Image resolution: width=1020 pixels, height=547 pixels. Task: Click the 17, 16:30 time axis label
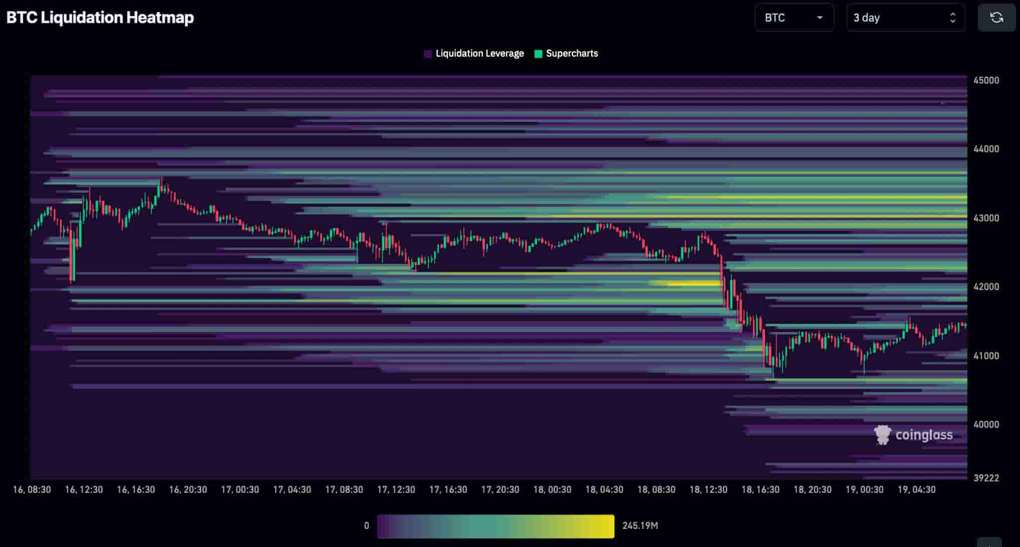coord(448,489)
